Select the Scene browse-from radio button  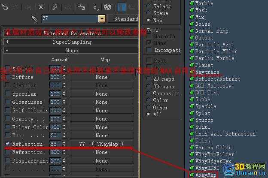[148, 13]
